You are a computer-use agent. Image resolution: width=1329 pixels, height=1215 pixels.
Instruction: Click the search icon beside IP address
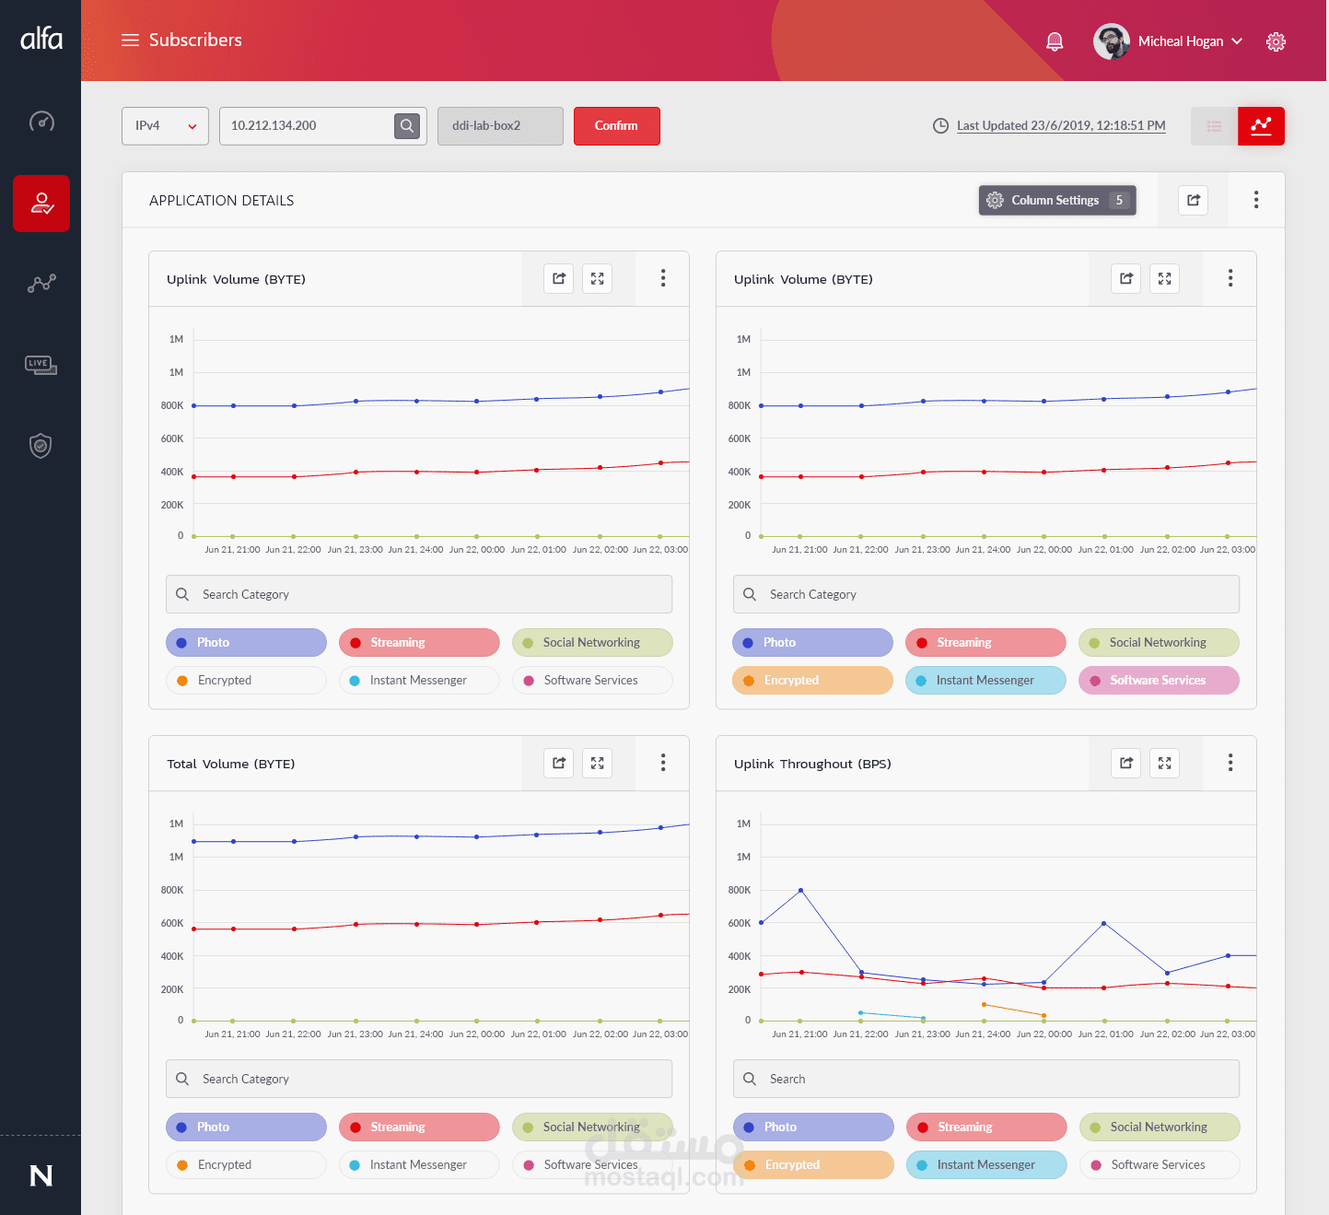click(407, 126)
